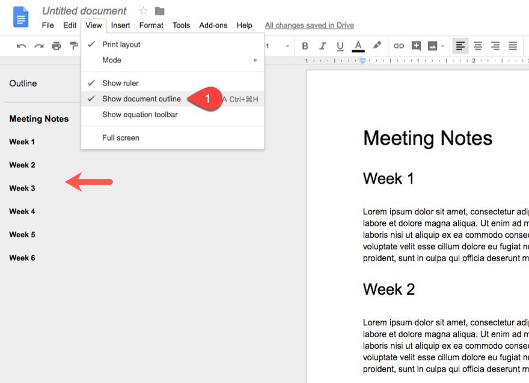This screenshot has height=383, width=529.
Task: Insert a link using the link icon
Action: click(x=399, y=46)
